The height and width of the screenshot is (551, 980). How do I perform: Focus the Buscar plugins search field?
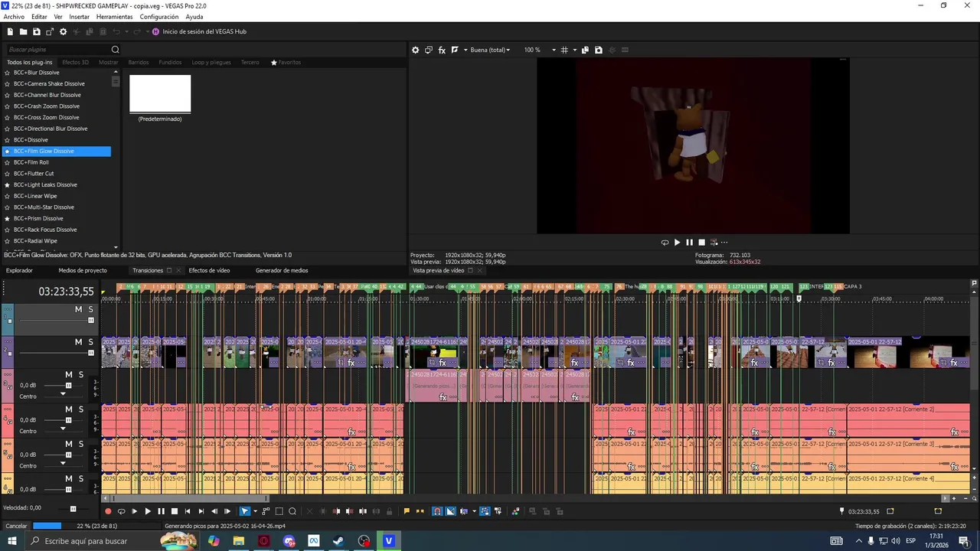[57, 50]
